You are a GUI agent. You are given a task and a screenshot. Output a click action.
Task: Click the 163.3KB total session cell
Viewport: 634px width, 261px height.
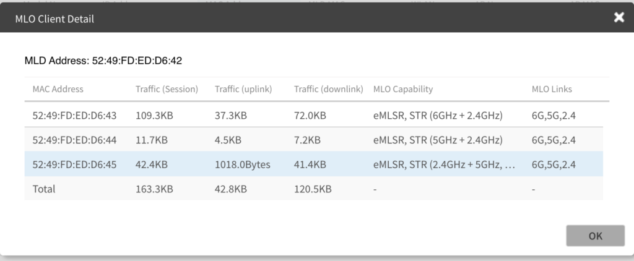pos(153,189)
